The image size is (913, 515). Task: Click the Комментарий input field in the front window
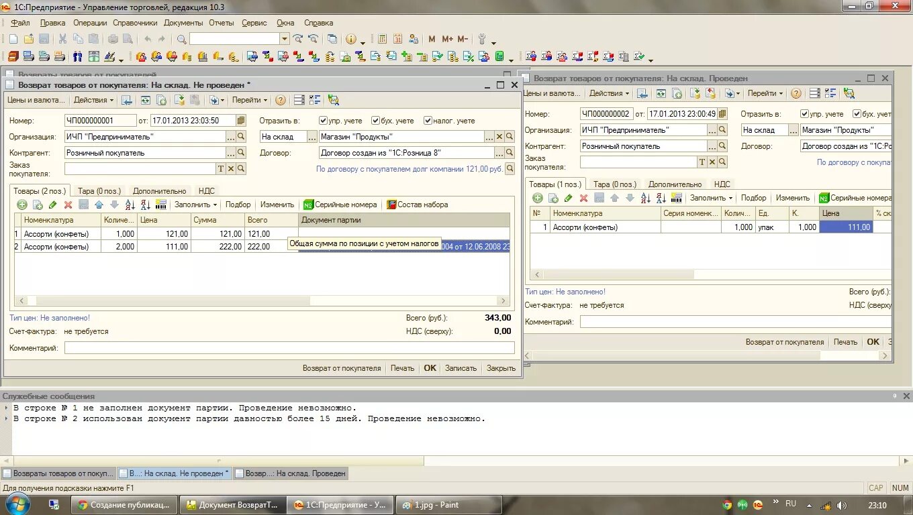pos(289,348)
